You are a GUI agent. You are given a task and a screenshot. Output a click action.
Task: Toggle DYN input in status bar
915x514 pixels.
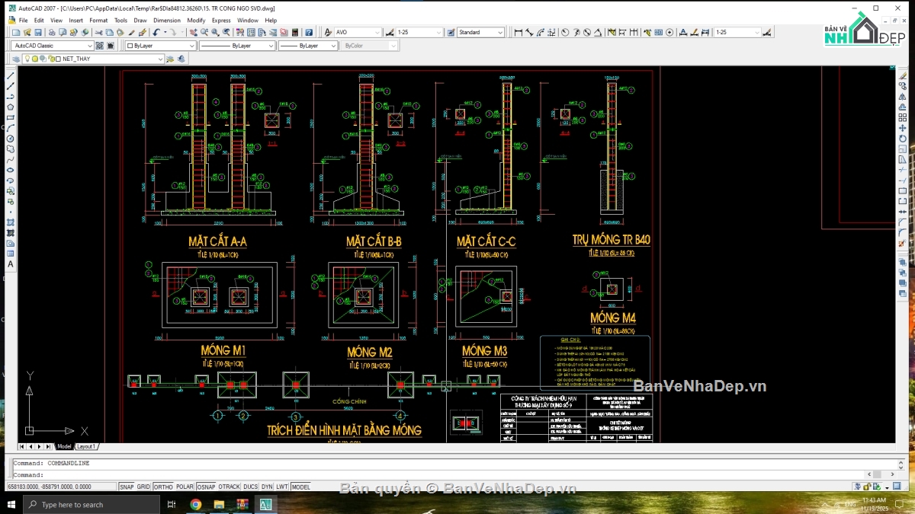(267, 487)
